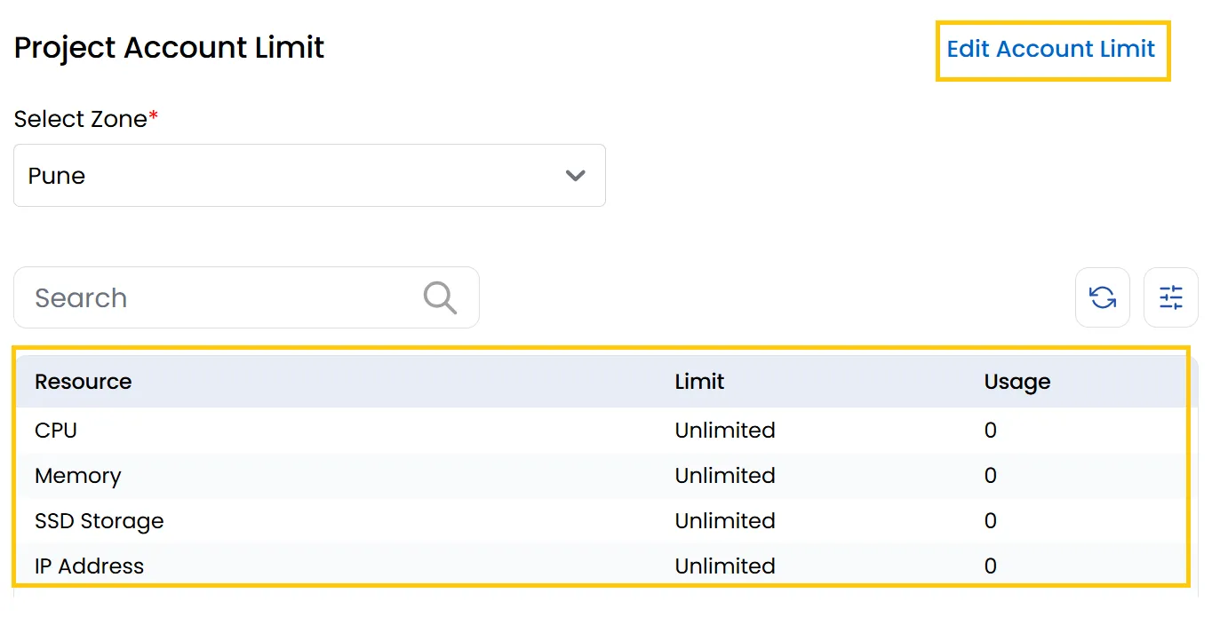Click the usage value 0 for CPU

point(991,431)
